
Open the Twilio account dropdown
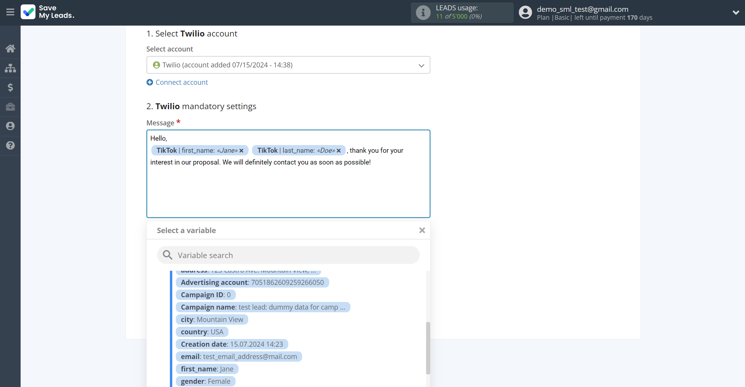(288, 65)
